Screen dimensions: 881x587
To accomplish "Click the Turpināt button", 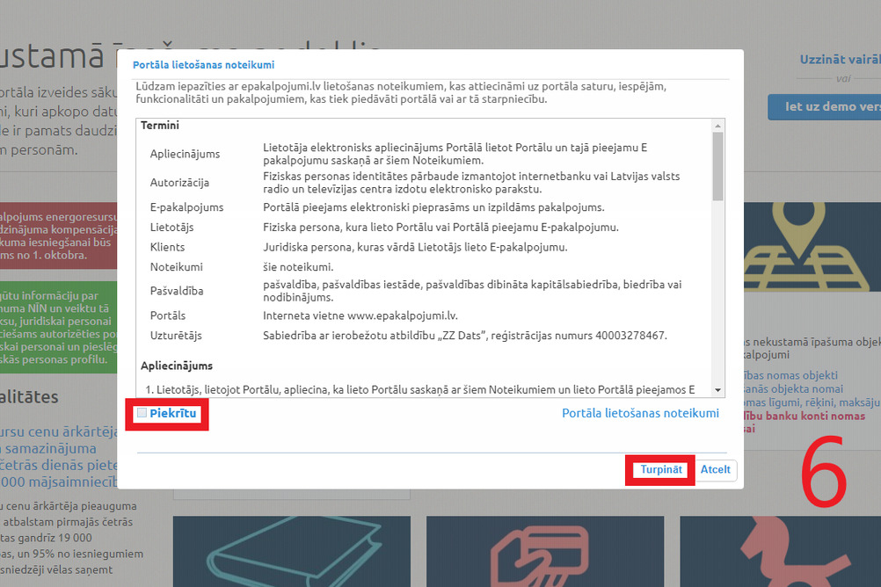I will coord(661,469).
